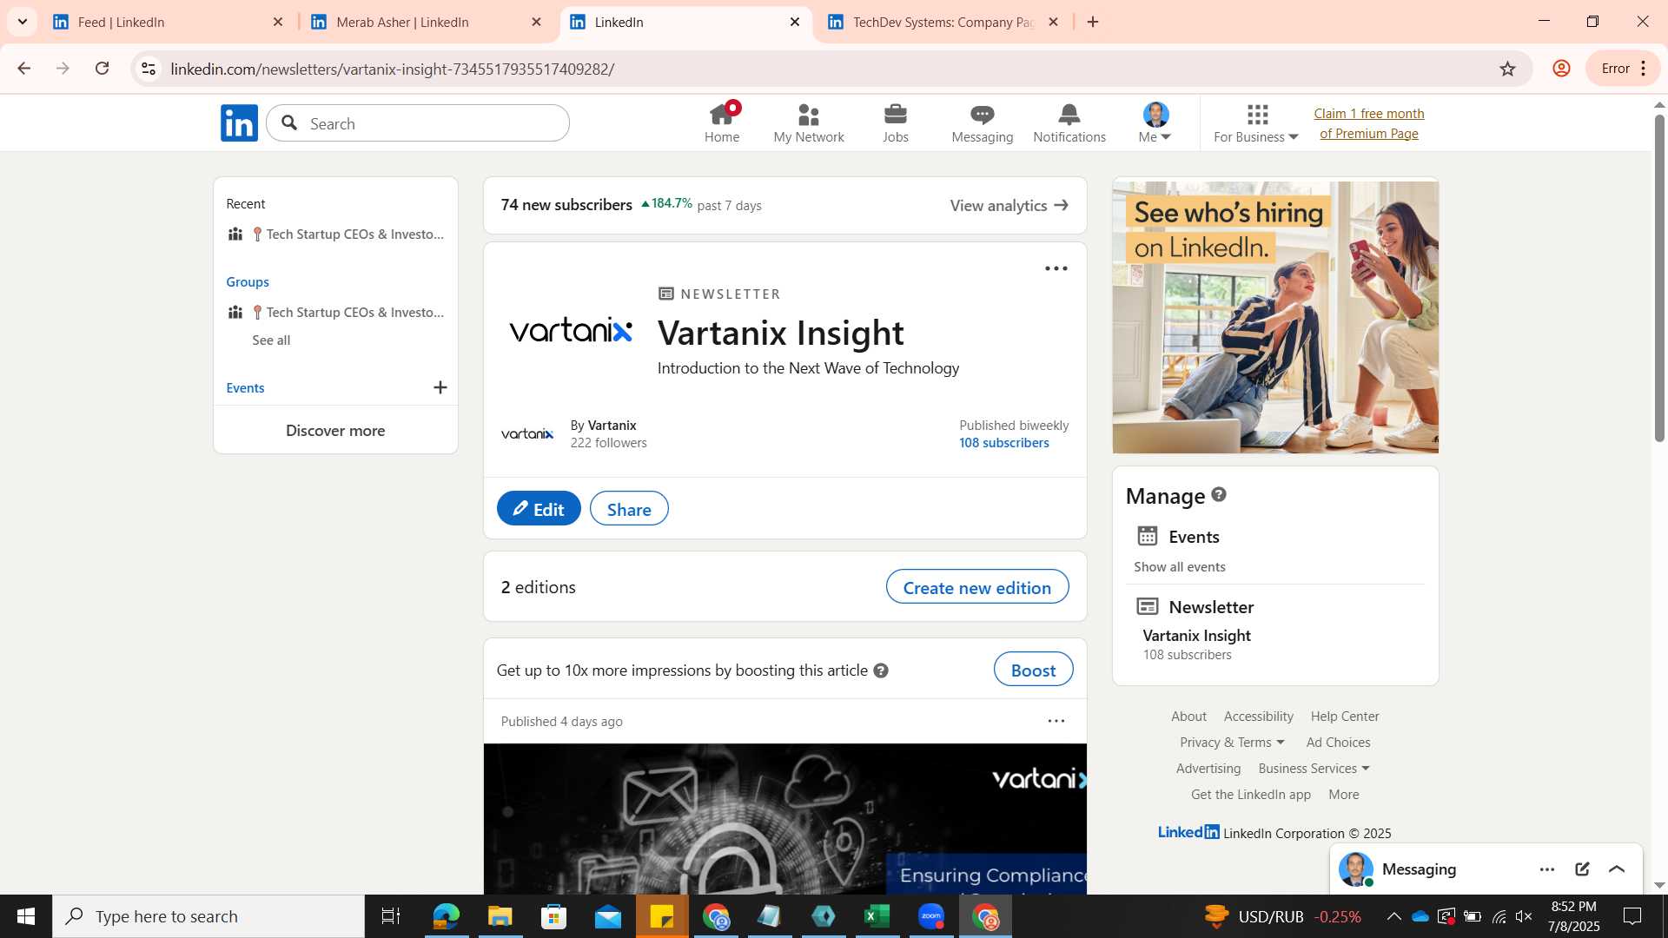Open the Accessibility footer link
The height and width of the screenshot is (938, 1668).
coord(1259,717)
